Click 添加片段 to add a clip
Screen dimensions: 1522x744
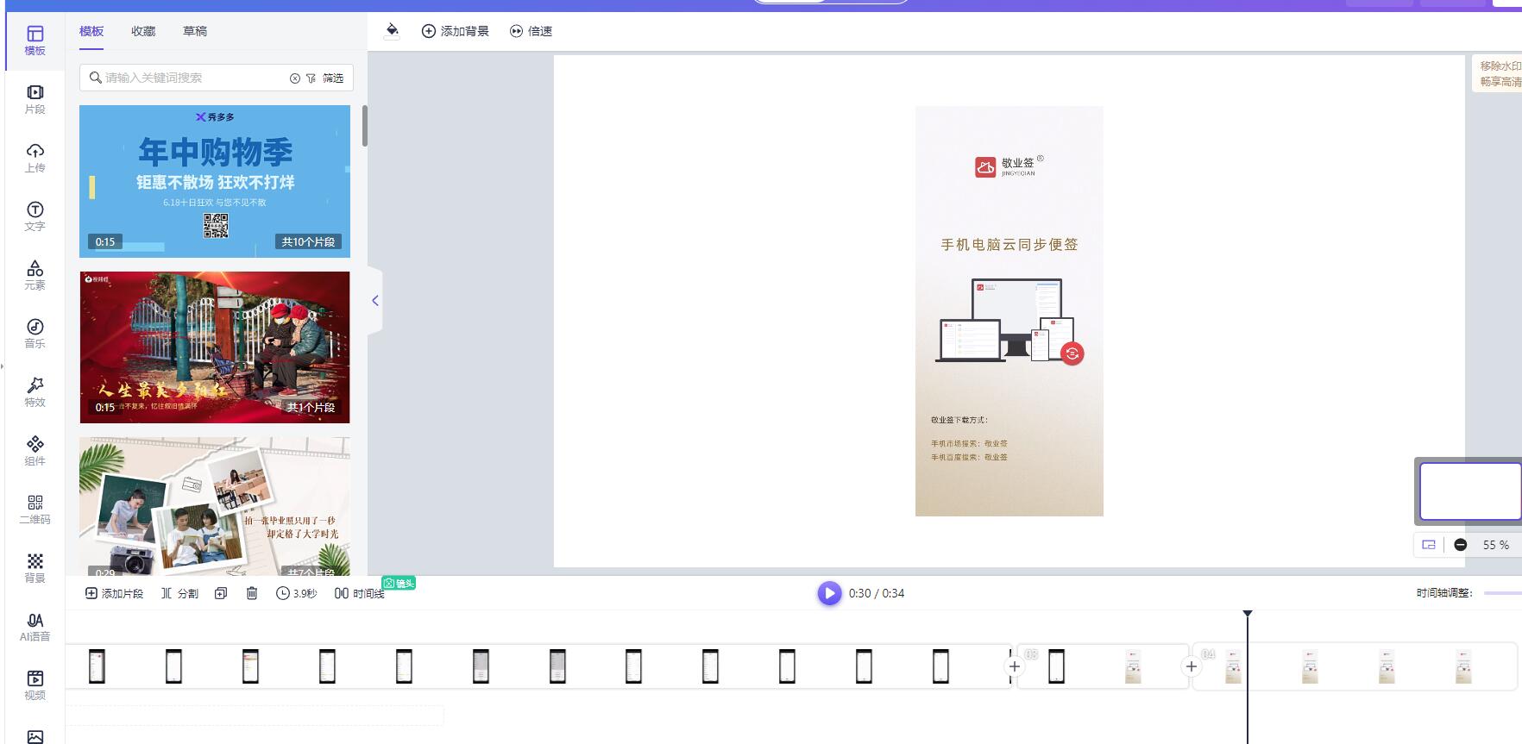point(114,593)
